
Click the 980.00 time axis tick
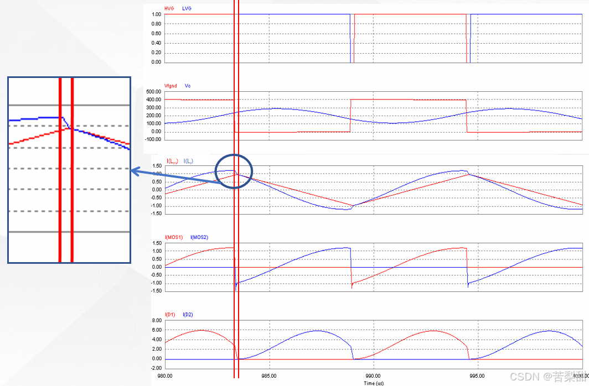[x=165, y=375]
